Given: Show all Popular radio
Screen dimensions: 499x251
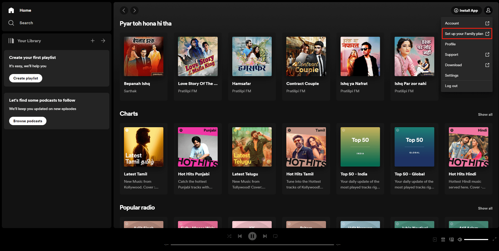Looking at the screenshot, I should (485, 208).
